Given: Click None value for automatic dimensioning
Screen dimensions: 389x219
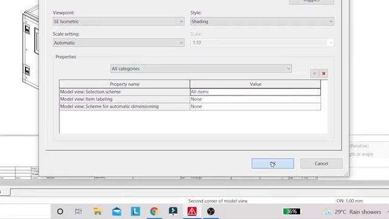Looking at the screenshot, I should [255, 106].
